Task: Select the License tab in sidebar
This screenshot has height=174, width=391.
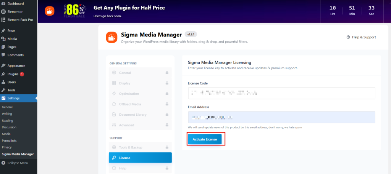Action: [140, 158]
